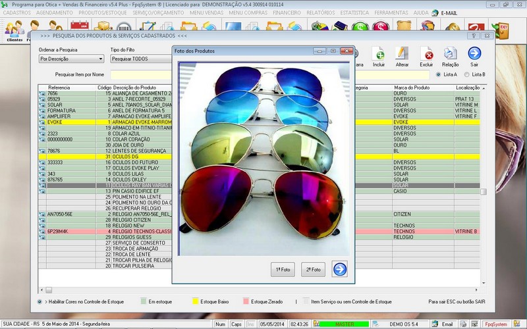Click the 1ª Foto button
Viewport: 527px width, 329px height.
pyautogui.click(x=283, y=269)
